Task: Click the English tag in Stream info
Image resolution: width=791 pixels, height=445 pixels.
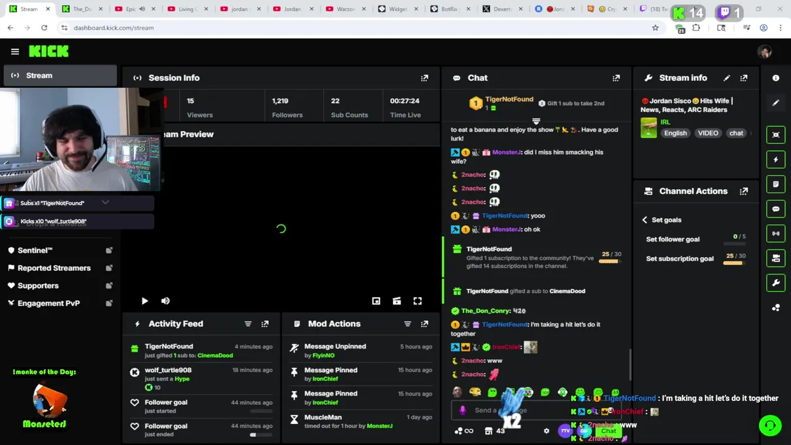Action: [x=675, y=133]
